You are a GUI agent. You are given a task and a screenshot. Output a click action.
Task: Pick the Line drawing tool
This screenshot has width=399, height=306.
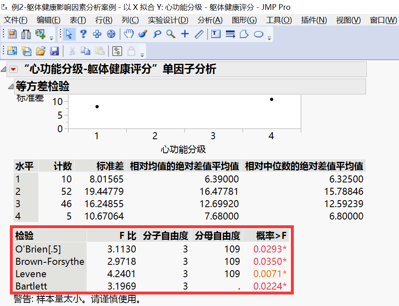[x=199, y=35]
